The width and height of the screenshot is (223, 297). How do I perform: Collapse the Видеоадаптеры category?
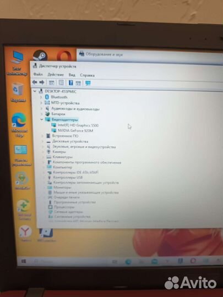click(42, 119)
